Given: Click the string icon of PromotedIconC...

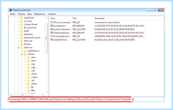Looking at the screenshot, I should tap(52, 36).
